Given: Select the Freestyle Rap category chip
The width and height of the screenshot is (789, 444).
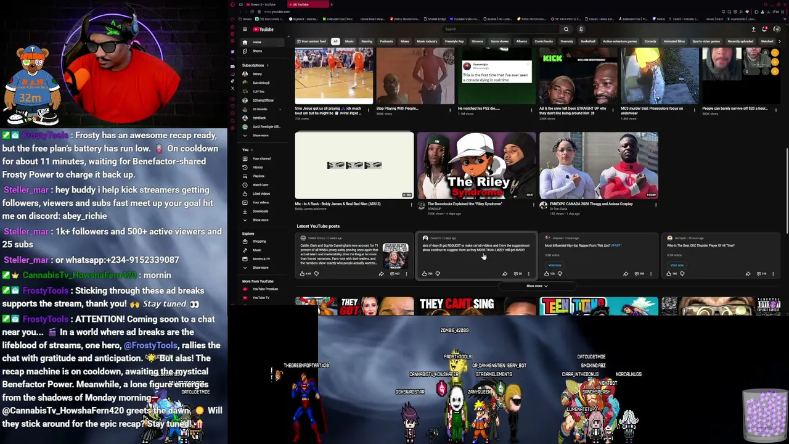Looking at the screenshot, I should [454, 41].
